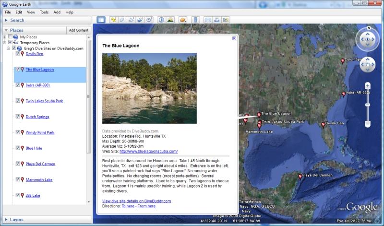Show historical imagery clock
The width and height of the screenshot is (384, 226).
click(x=161, y=20)
